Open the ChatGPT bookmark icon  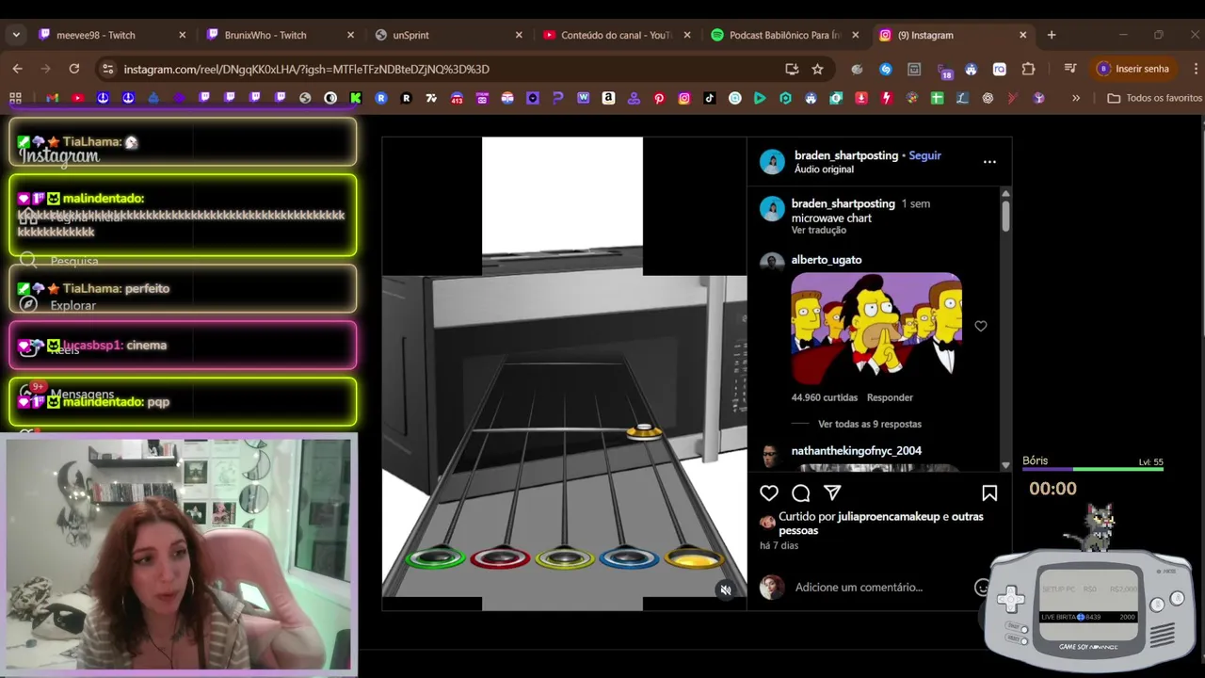[988, 98]
